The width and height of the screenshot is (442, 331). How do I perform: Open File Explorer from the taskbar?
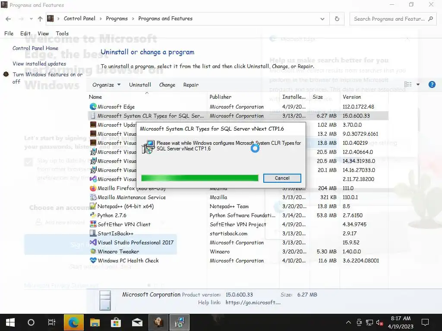(x=95, y=322)
